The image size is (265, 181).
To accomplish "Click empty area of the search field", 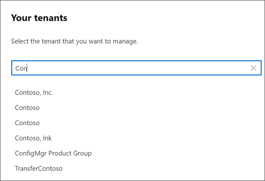I will pos(154,68).
